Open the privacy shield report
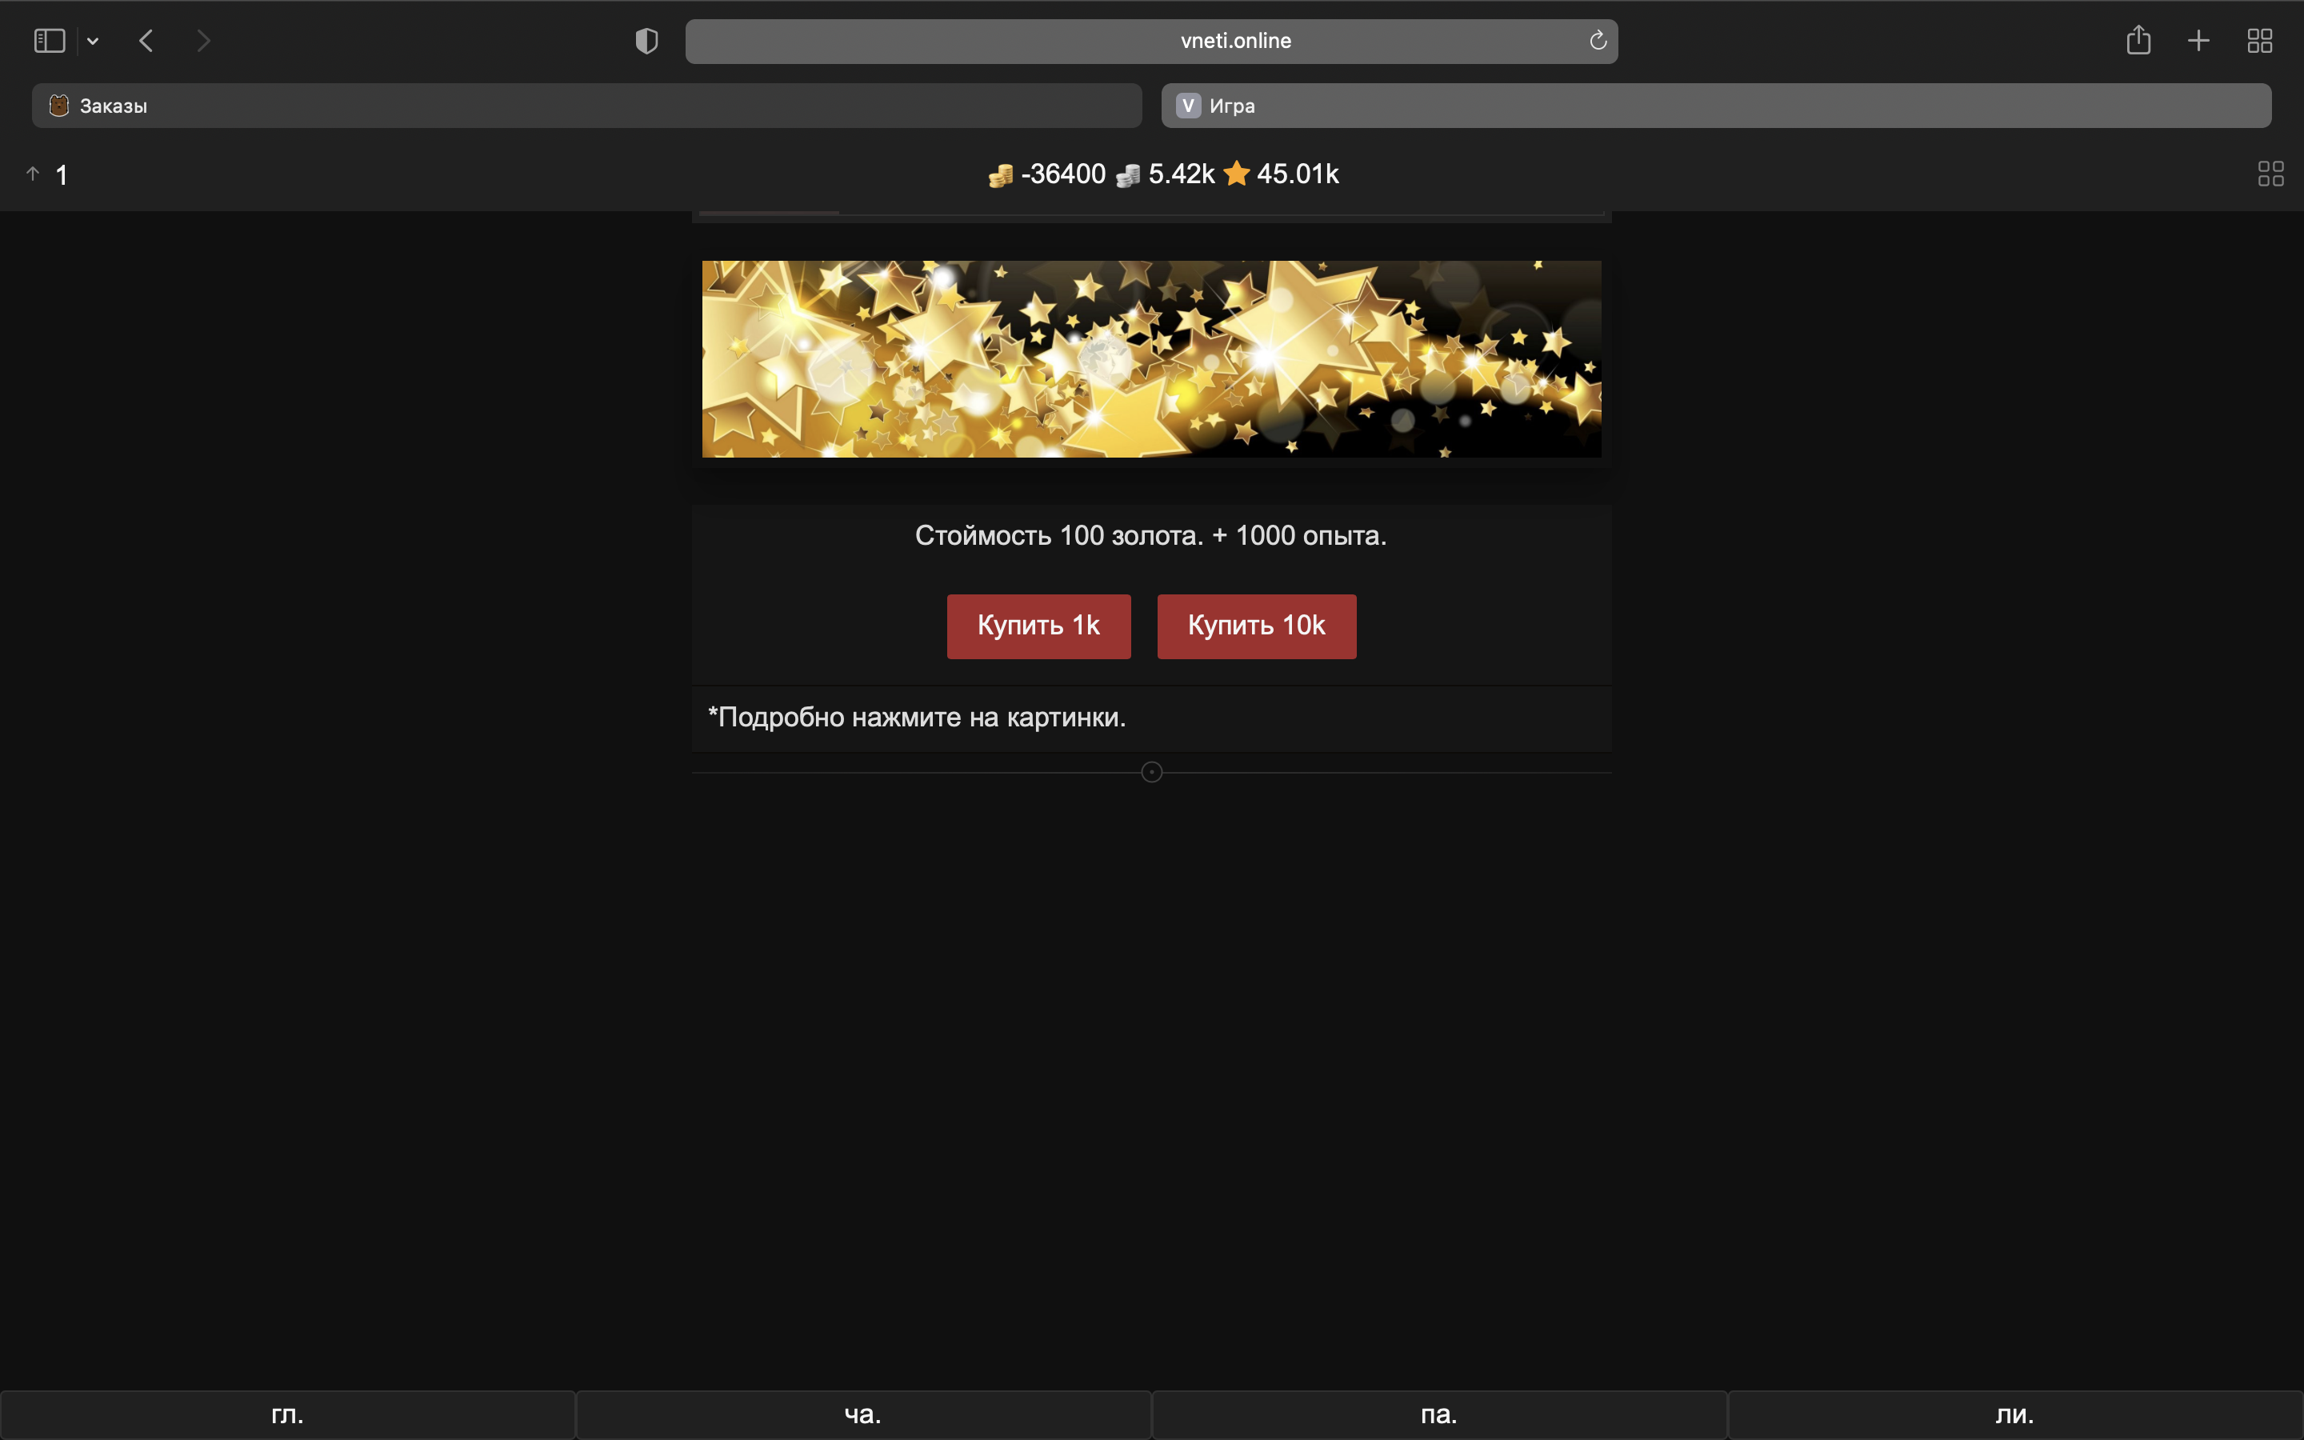 point(646,41)
